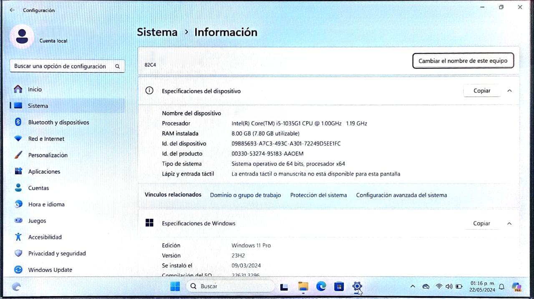Image resolution: width=534 pixels, height=299 pixels.
Task: Open Accesibilidad settings
Action: 67,237
